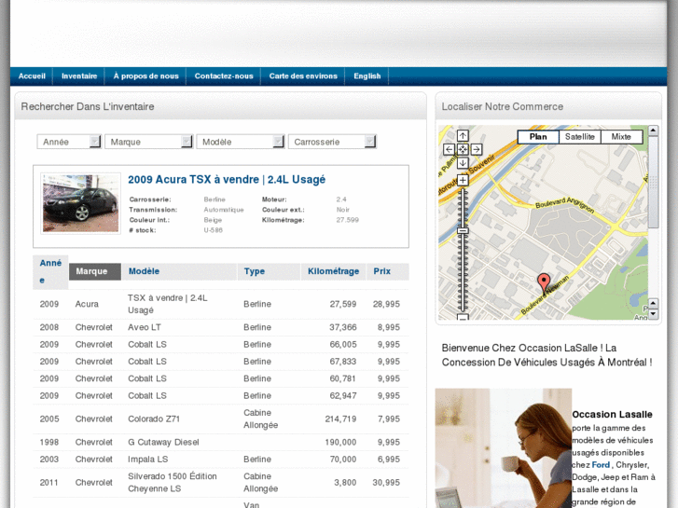Pan the map right with arrow

click(476, 149)
